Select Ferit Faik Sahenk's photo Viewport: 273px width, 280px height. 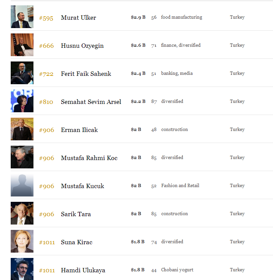click(22, 73)
